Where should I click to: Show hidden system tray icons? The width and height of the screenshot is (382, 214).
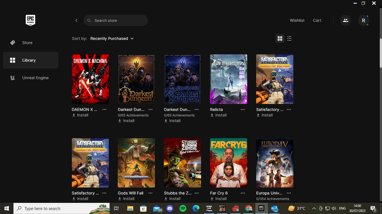click(x=314, y=208)
